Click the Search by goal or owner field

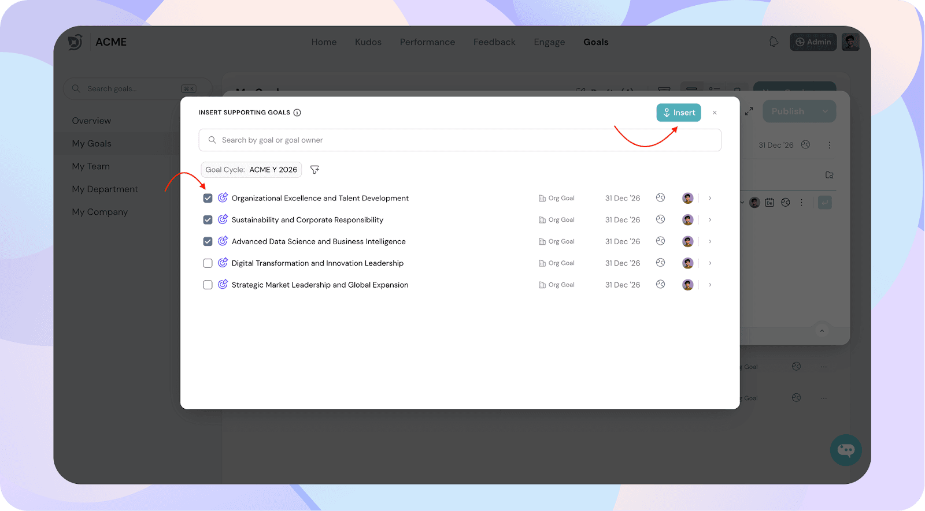coord(460,140)
